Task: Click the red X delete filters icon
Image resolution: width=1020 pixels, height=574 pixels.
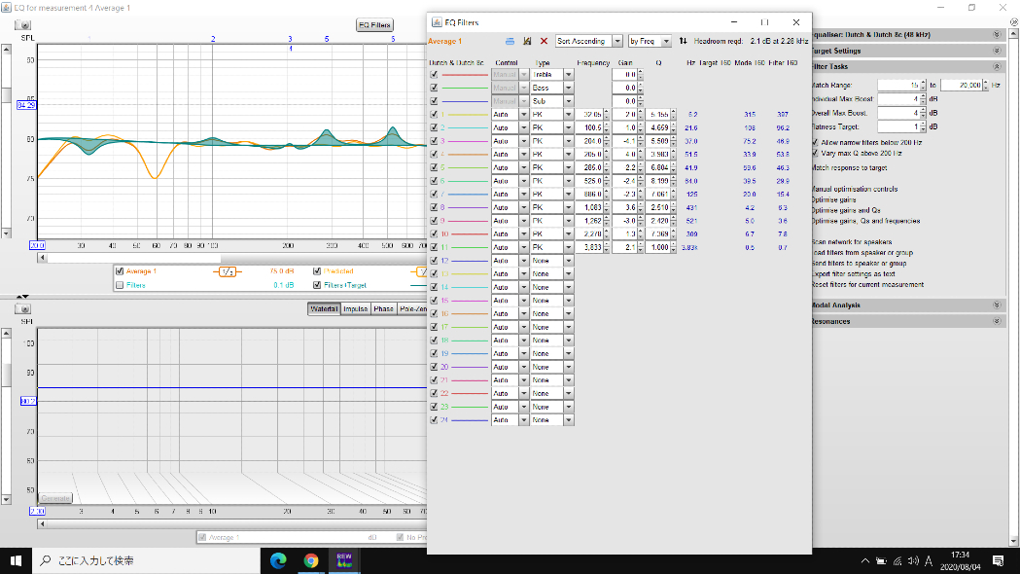Action: [544, 41]
